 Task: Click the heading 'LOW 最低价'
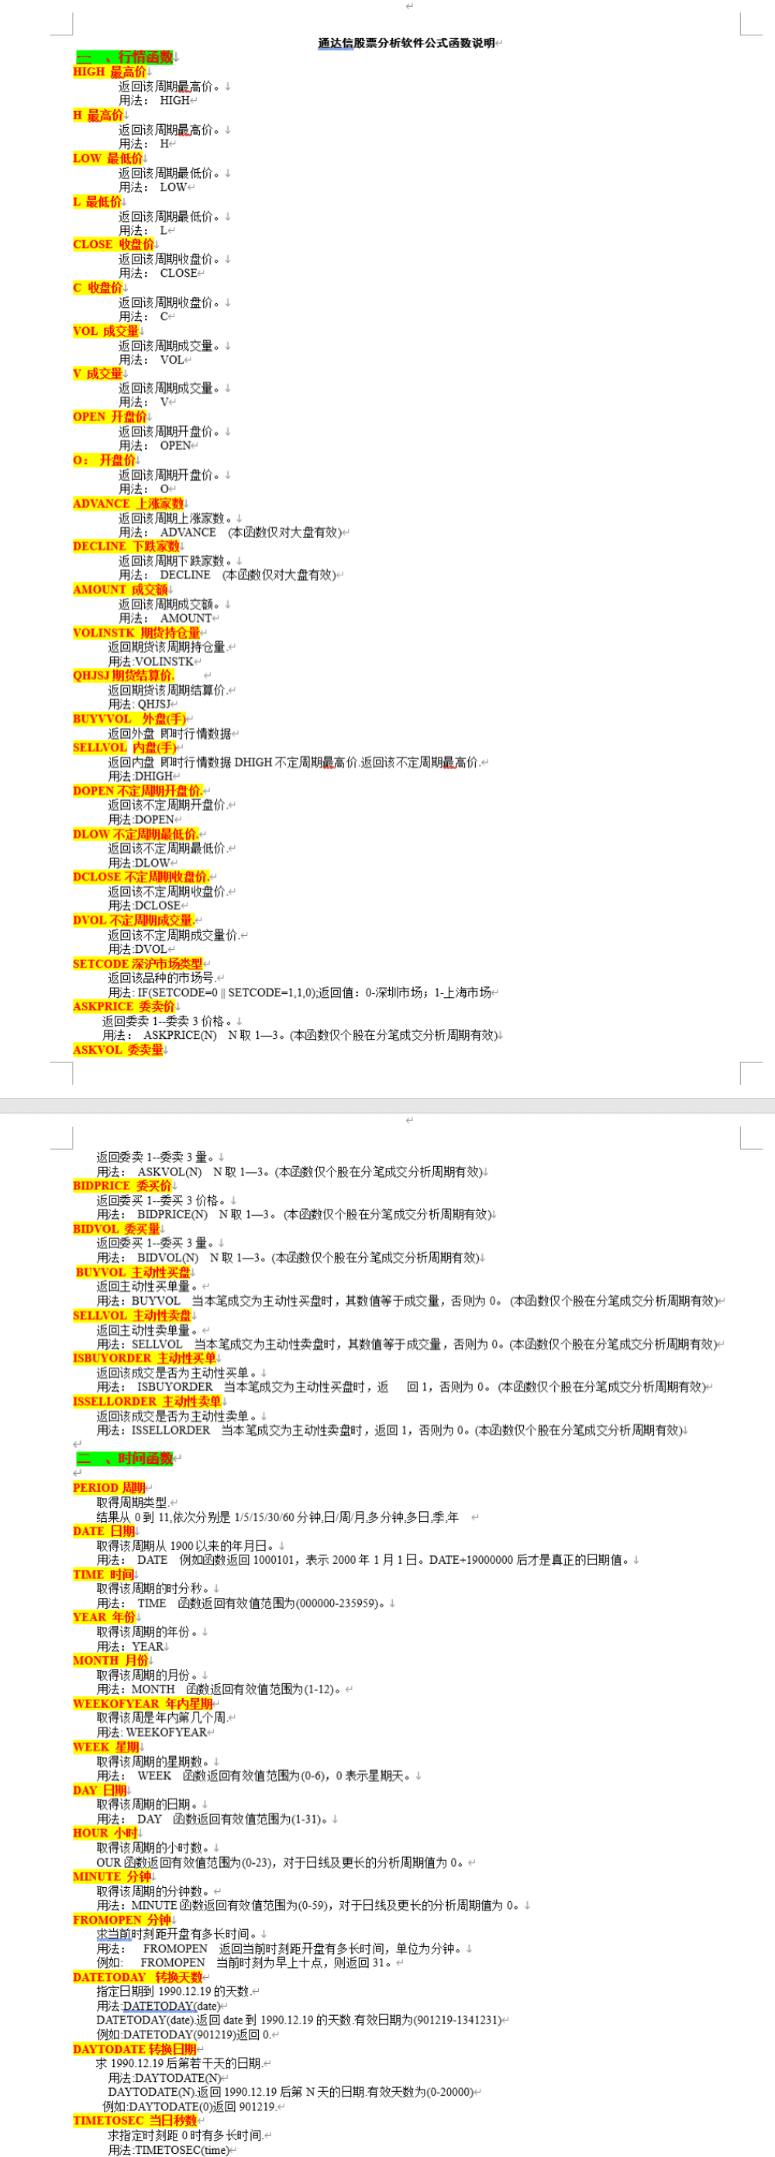(x=108, y=158)
